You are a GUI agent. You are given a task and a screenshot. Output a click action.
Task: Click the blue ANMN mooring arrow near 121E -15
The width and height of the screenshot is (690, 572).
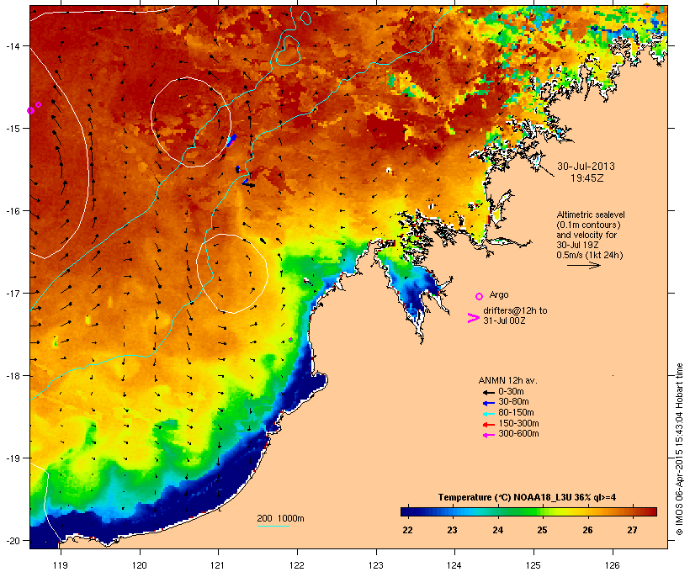click(x=231, y=140)
